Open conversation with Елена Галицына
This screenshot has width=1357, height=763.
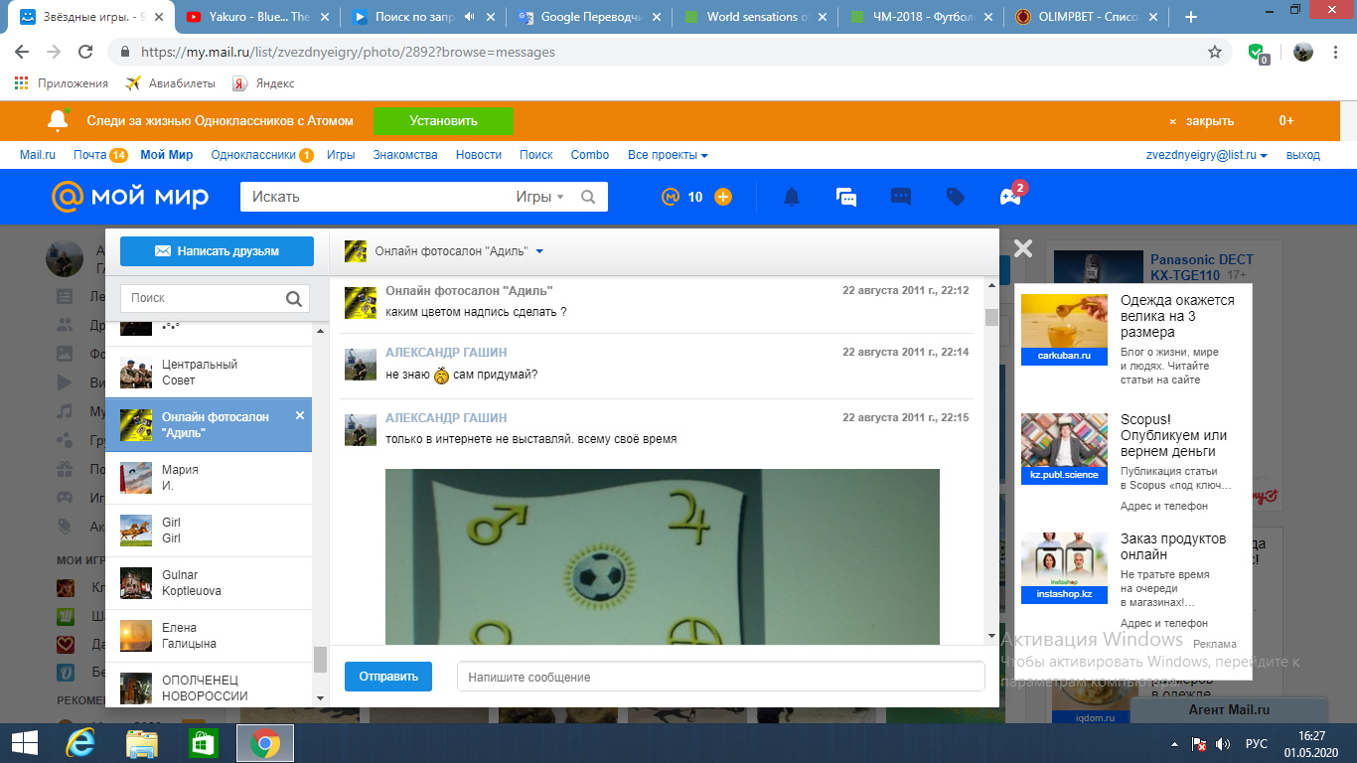click(x=209, y=636)
